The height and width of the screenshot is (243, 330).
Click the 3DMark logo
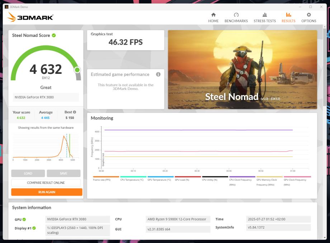click(30, 17)
